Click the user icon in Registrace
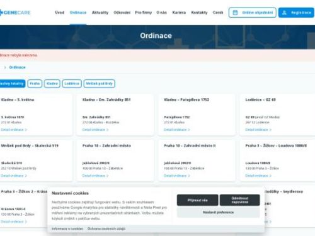Viewport: 315px width, 236px height. (x=284, y=13)
